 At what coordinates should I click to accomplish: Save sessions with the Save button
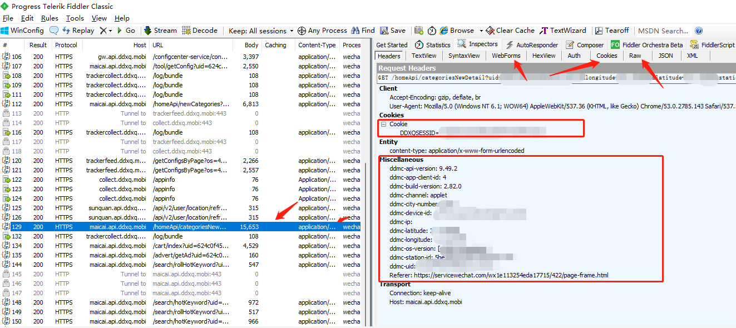pyautogui.click(x=393, y=31)
